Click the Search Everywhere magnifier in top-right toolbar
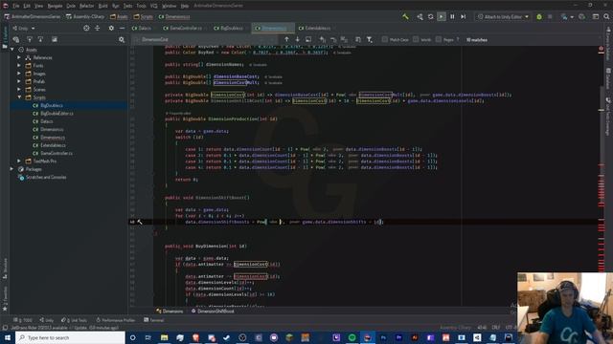 click(x=606, y=17)
